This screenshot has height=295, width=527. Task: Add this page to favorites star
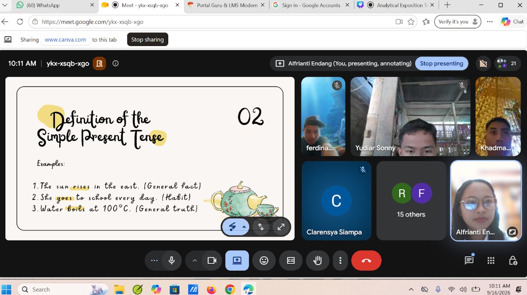point(411,22)
